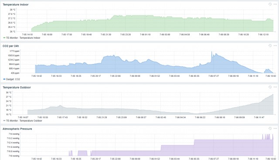Click clock icon on CO2 per 24h widget
Viewport: 279px width, 160px height.
[270, 46]
